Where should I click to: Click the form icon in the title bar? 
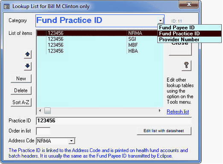click(x=6, y=6)
